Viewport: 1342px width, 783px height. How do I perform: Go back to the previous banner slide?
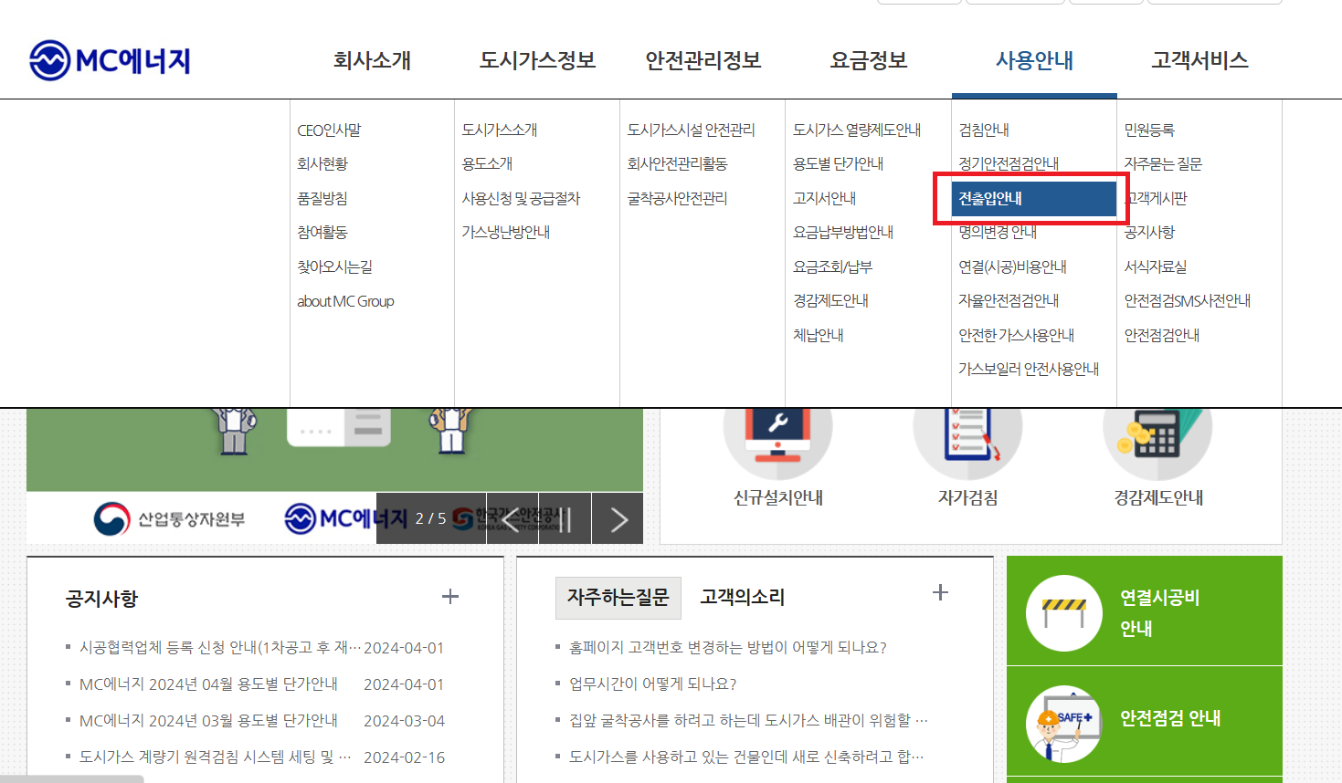coord(512,518)
